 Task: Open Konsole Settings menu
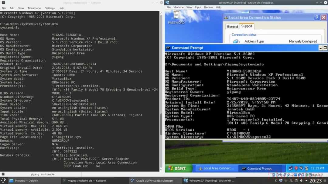[50, 8]
